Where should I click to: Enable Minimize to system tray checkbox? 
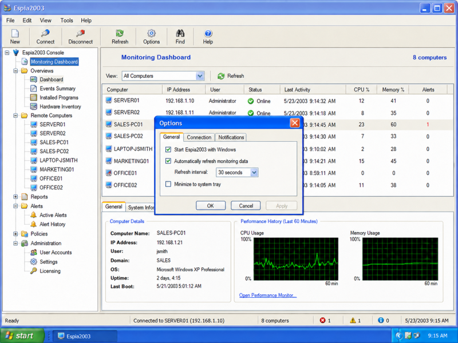point(168,184)
